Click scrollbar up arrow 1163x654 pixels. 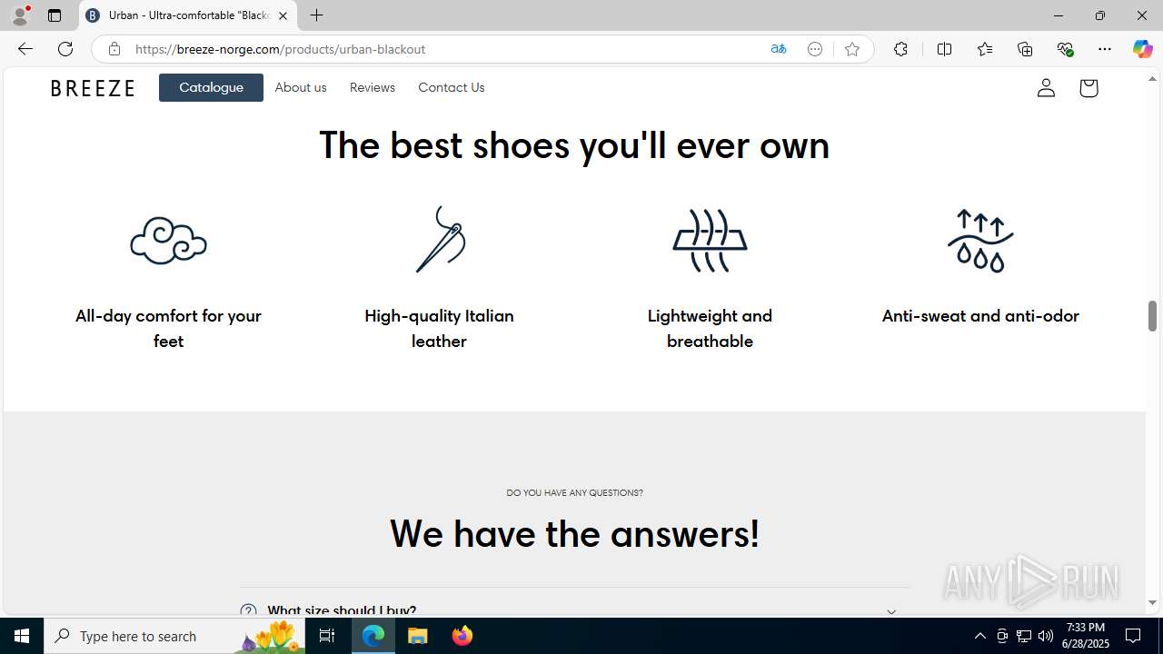tap(1152, 79)
